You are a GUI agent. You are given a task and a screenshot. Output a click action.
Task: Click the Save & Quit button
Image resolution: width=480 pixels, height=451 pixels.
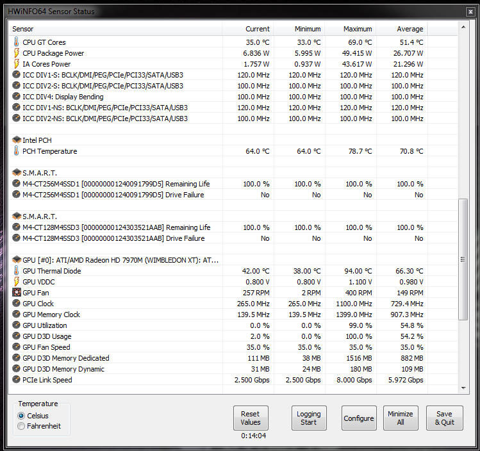(x=445, y=418)
